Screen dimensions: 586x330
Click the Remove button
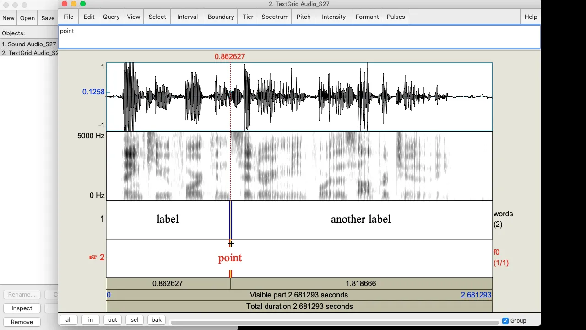tap(22, 322)
